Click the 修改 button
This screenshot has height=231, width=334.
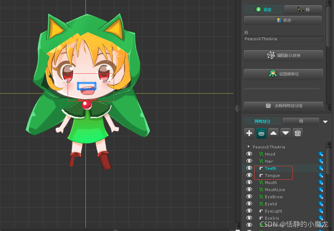(283, 20)
